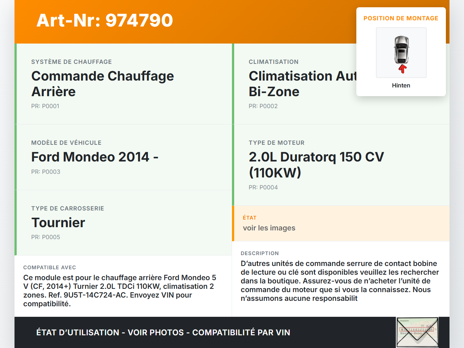The image size is (464, 348).
Task: Click the Art-Nr: 974790 heading
Action: pyautogui.click(x=105, y=20)
